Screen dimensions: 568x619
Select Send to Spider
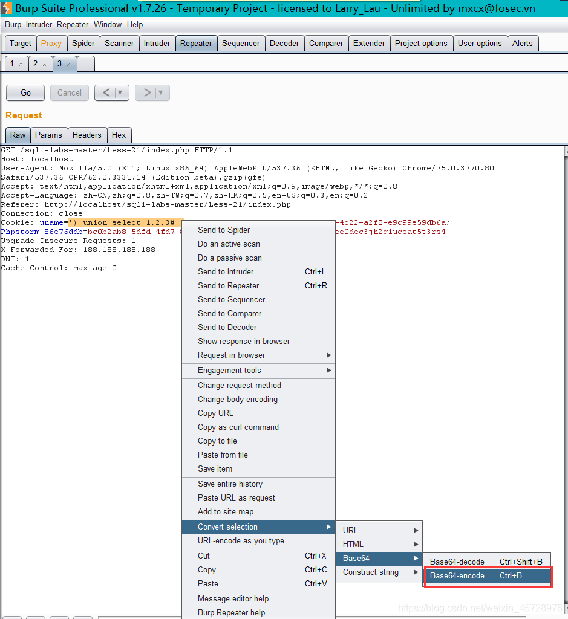(x=258, y=230)
